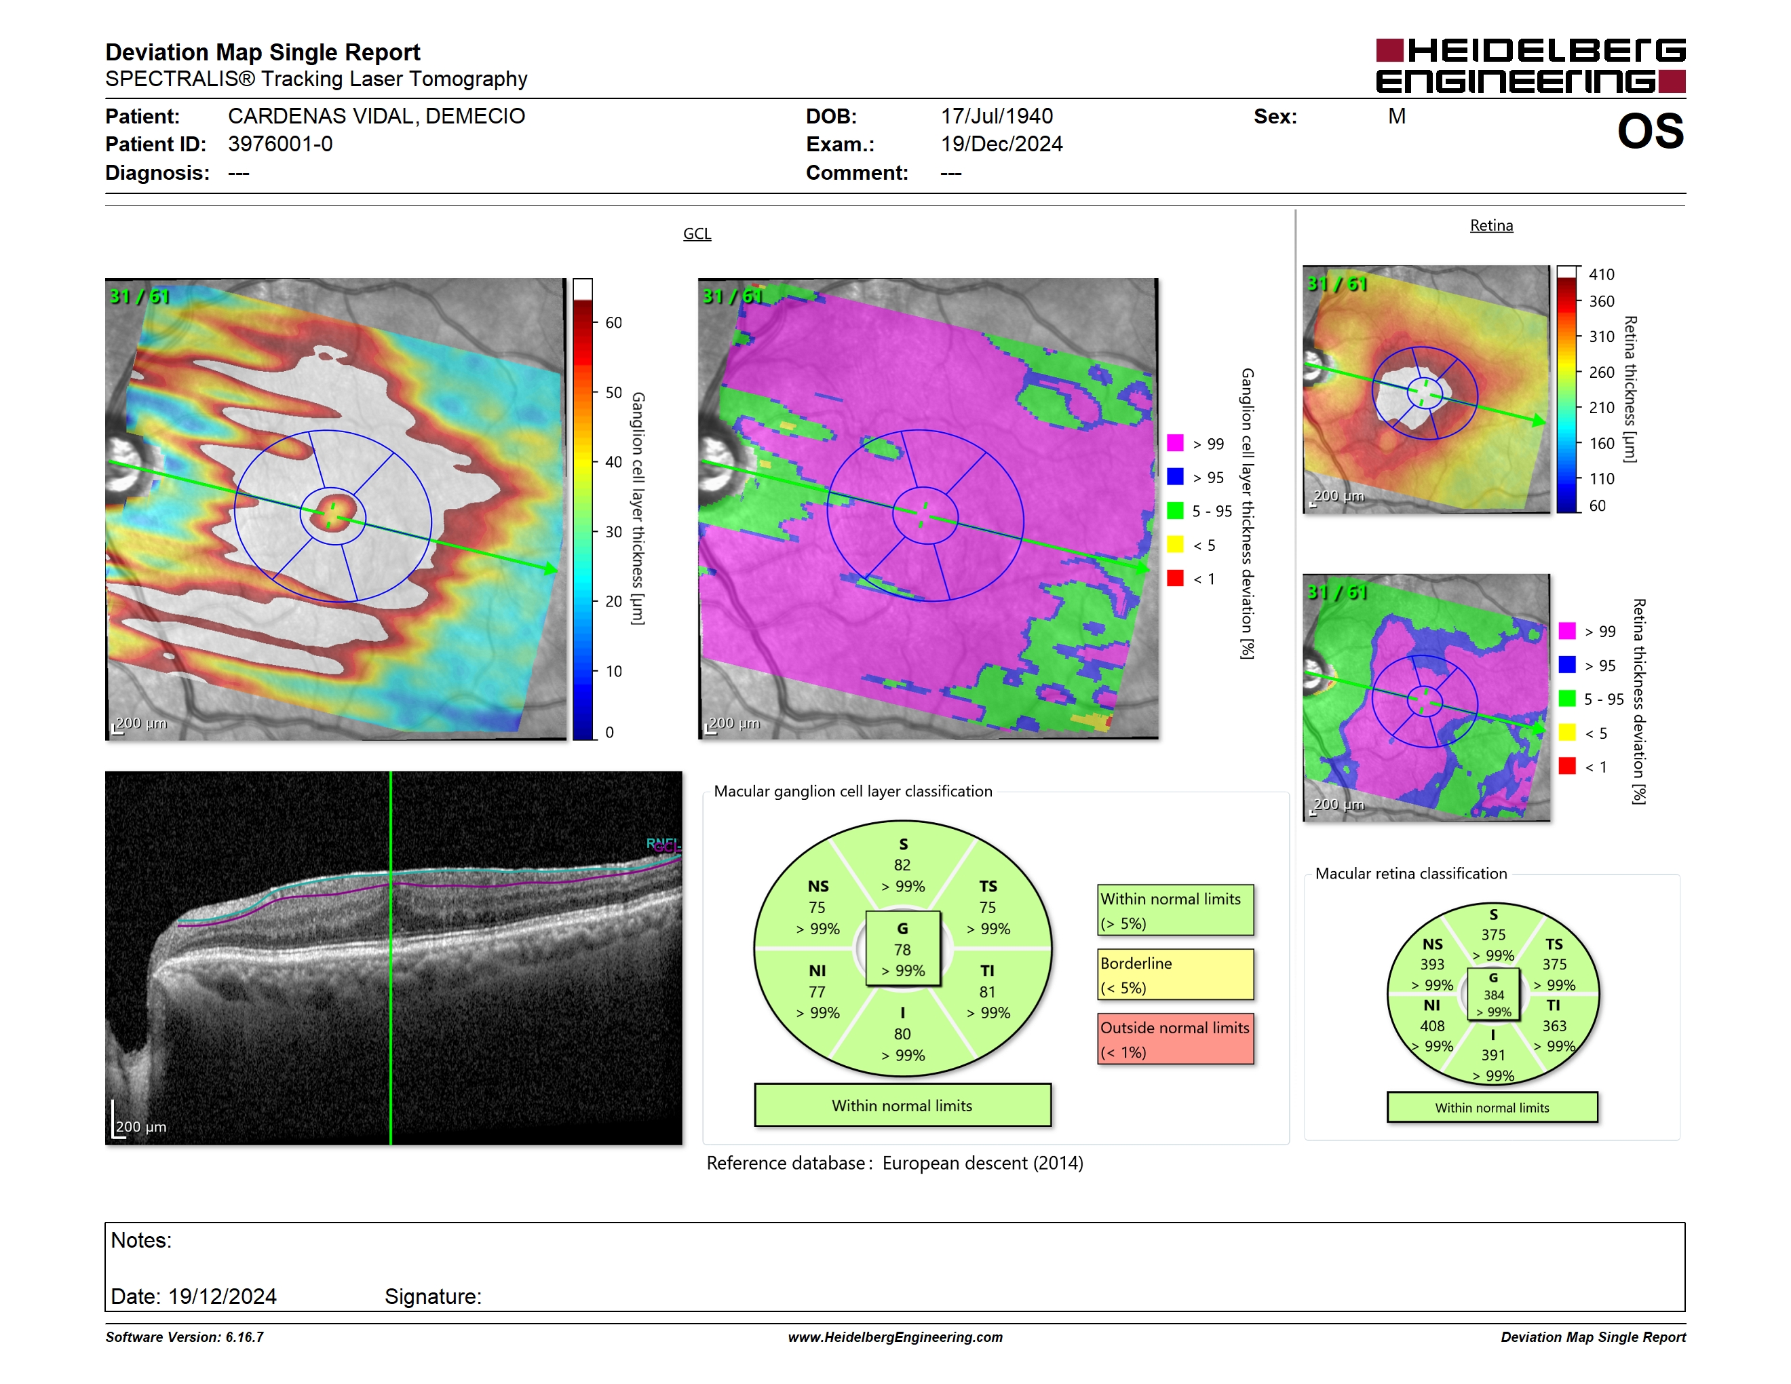Click Patient ID value 3976001-0
This screenshot has height=1384, width=1791.
tap(280, 145)
